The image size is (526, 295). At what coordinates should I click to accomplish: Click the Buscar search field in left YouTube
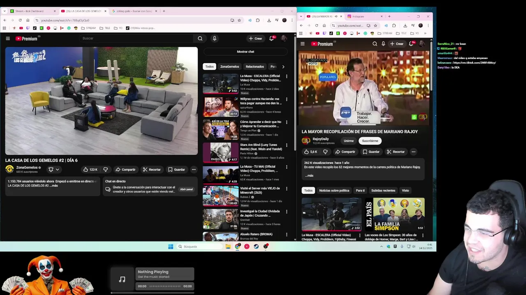137,39
